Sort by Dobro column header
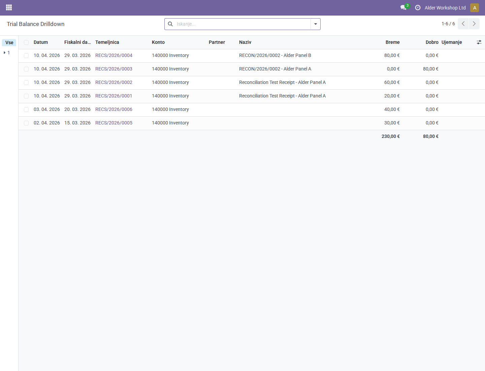This screenshot has height=371, width=485. click(432, 42)
